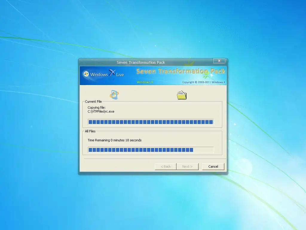Screen dimensions: 306x230
Task: Click the 'Current File' group label
Action: tap(93, 102)
